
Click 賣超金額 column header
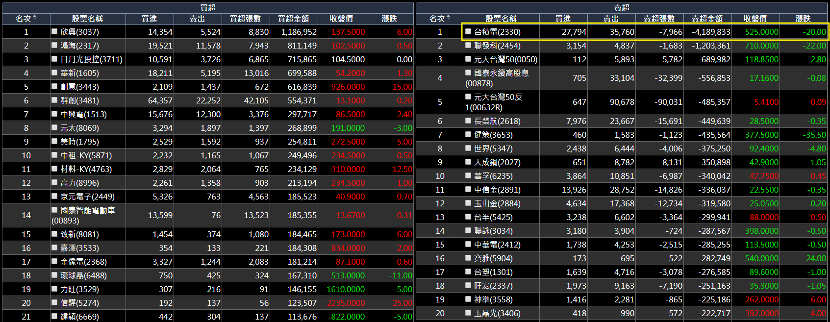(x=707, y=19)
